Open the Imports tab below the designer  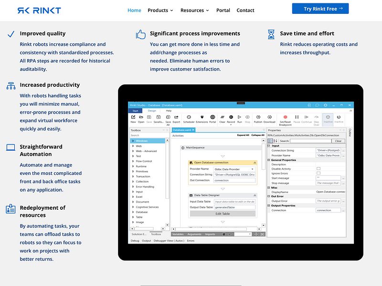point(210,234)
